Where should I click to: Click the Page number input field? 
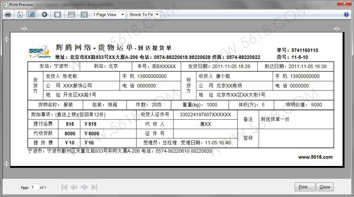(x=35, y=187)
